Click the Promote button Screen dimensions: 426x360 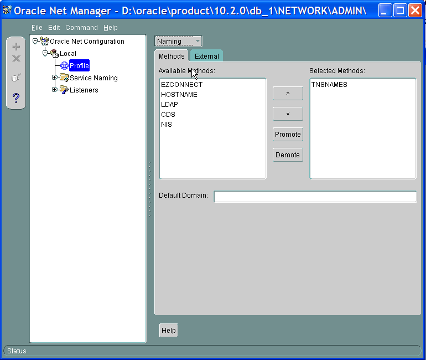point(288,135)
